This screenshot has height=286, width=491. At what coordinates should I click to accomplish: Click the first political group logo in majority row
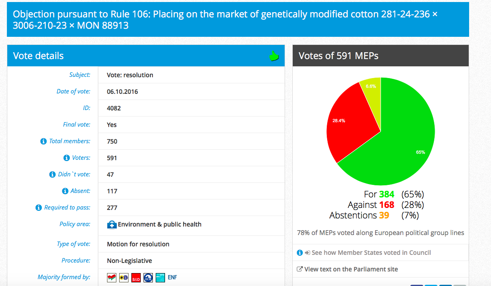pos(112,278)
